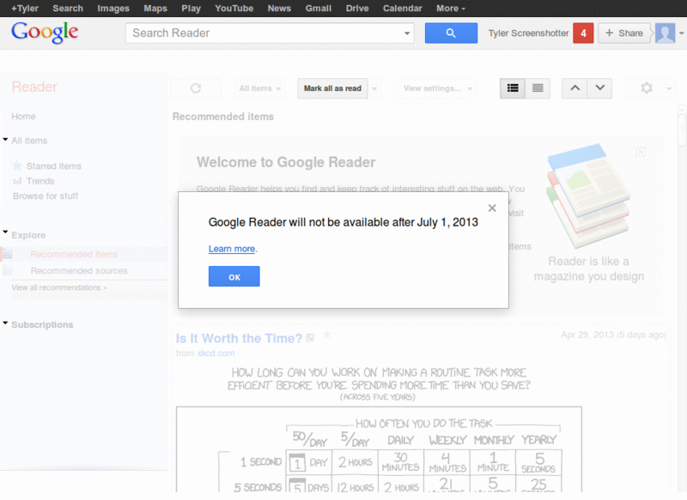Open the All items filter dropdown
Image resolution: width=687 pixels, height=500 pixels.
(259, 88)
